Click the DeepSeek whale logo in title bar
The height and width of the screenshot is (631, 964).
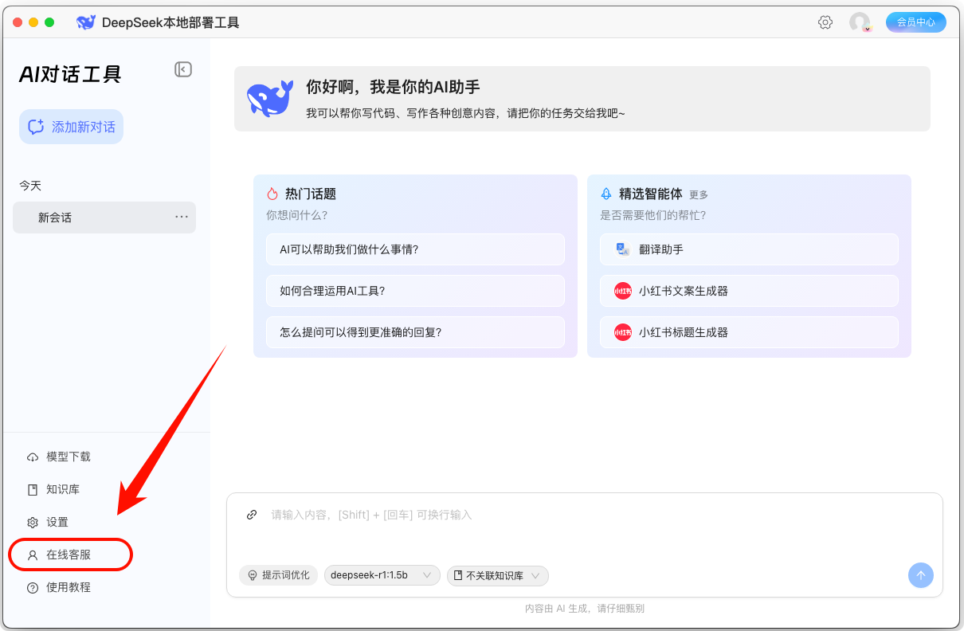[86, 22]
